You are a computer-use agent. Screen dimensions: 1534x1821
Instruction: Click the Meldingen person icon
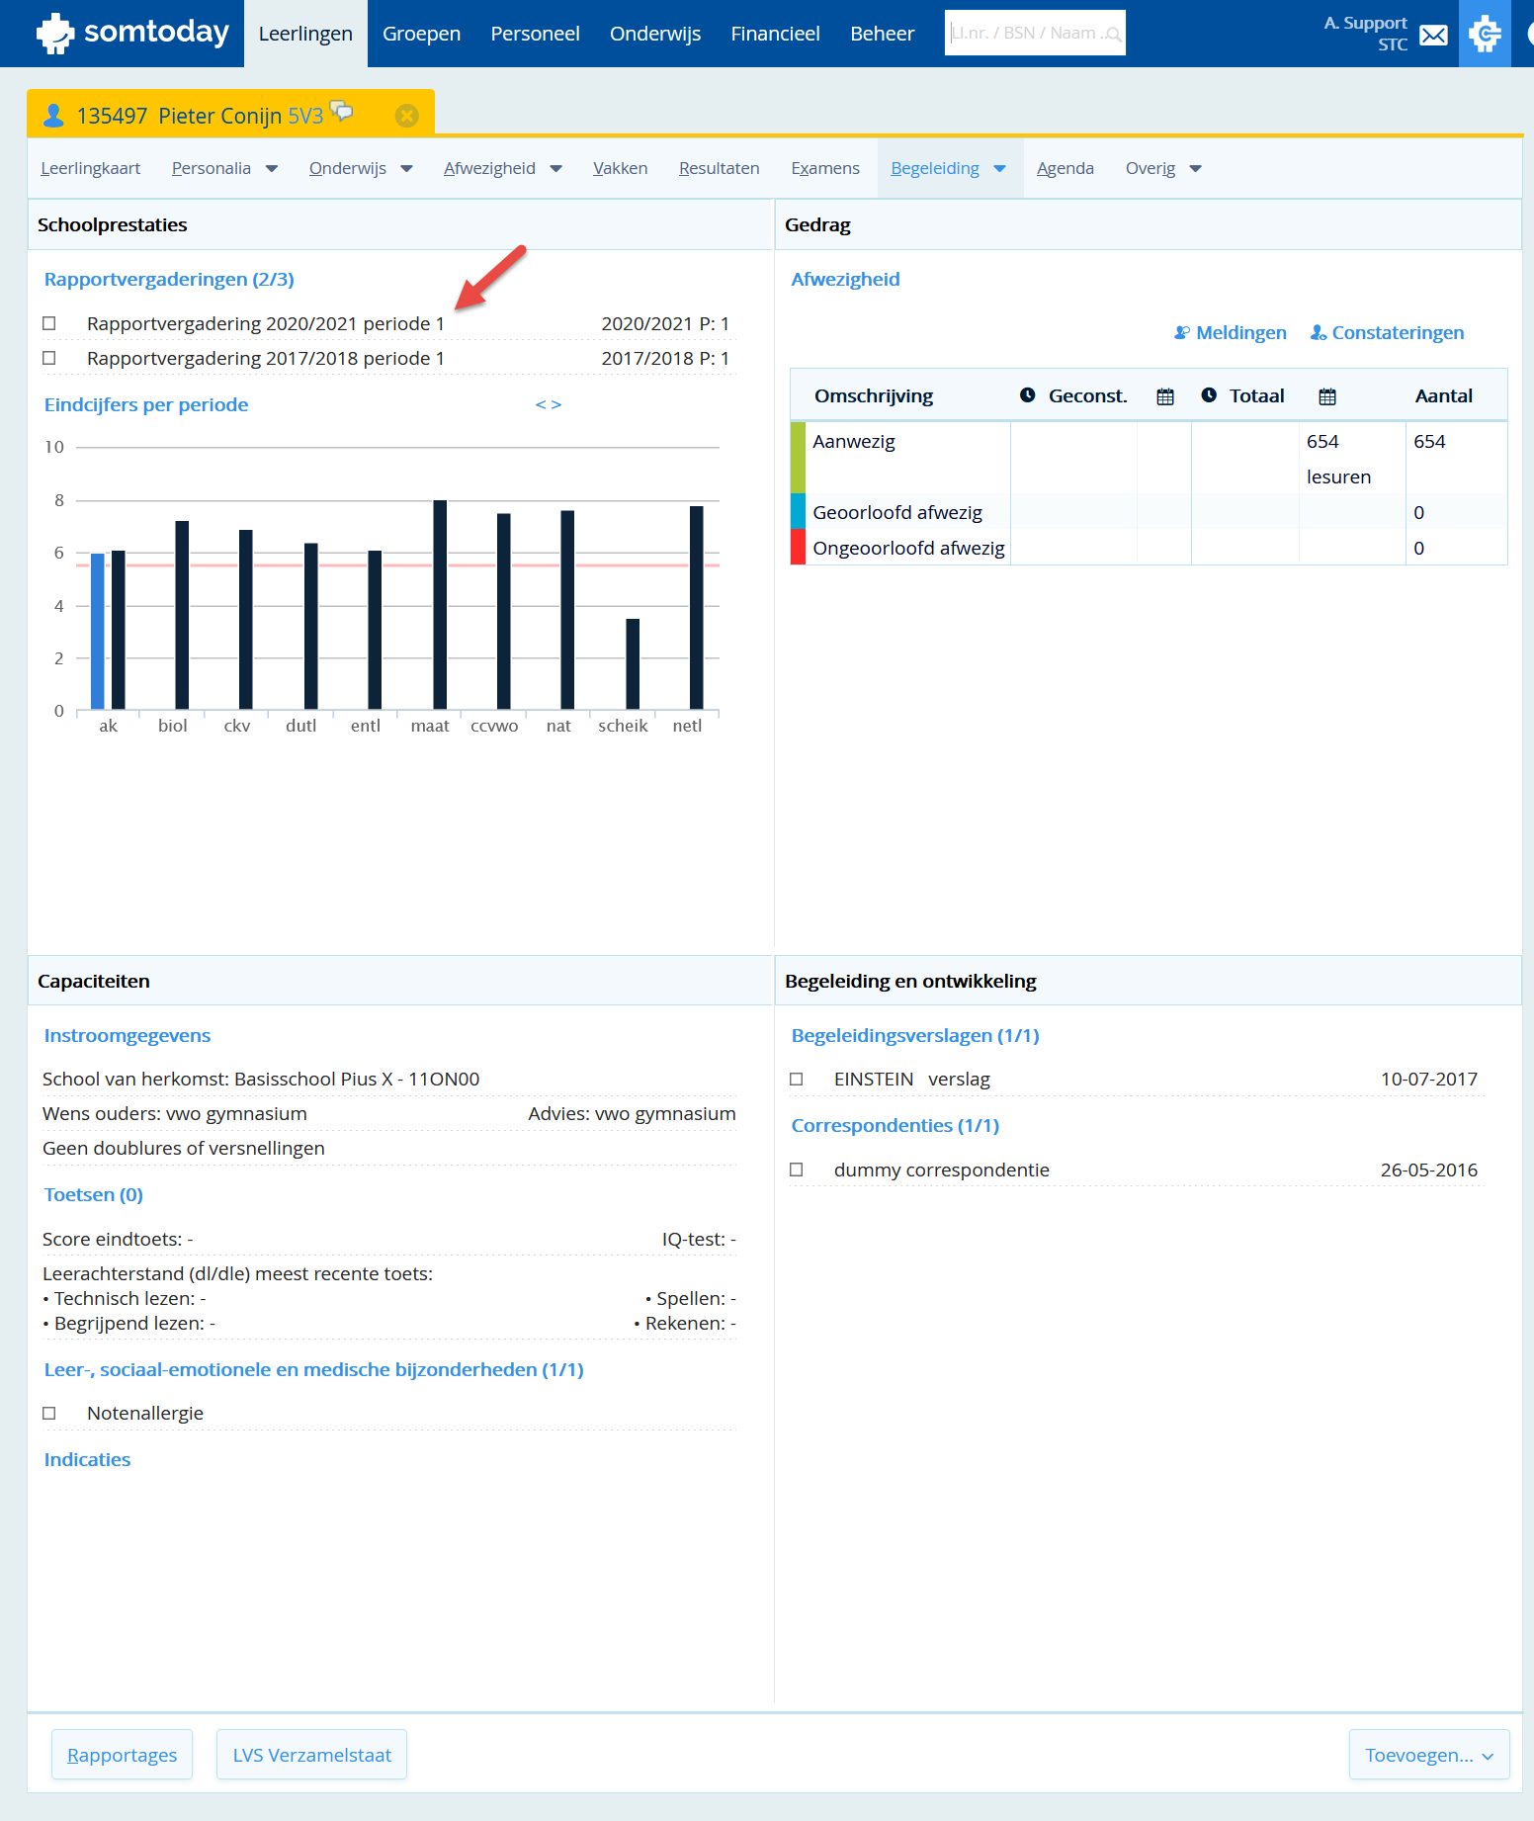coord(1181,332)
